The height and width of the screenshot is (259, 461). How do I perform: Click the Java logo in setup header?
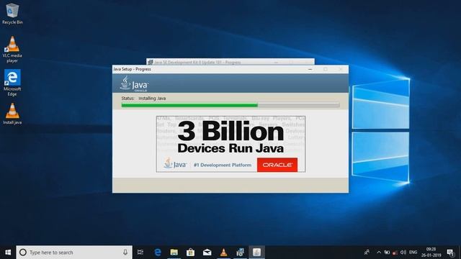(x=134, y=84)
